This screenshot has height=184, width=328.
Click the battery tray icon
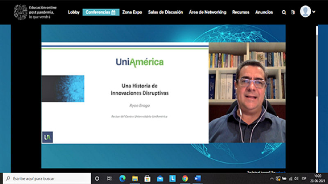coord(284,179)
